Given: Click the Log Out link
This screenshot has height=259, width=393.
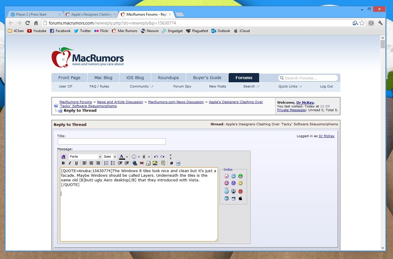Looking at the screenshot, I should (327, 86).
